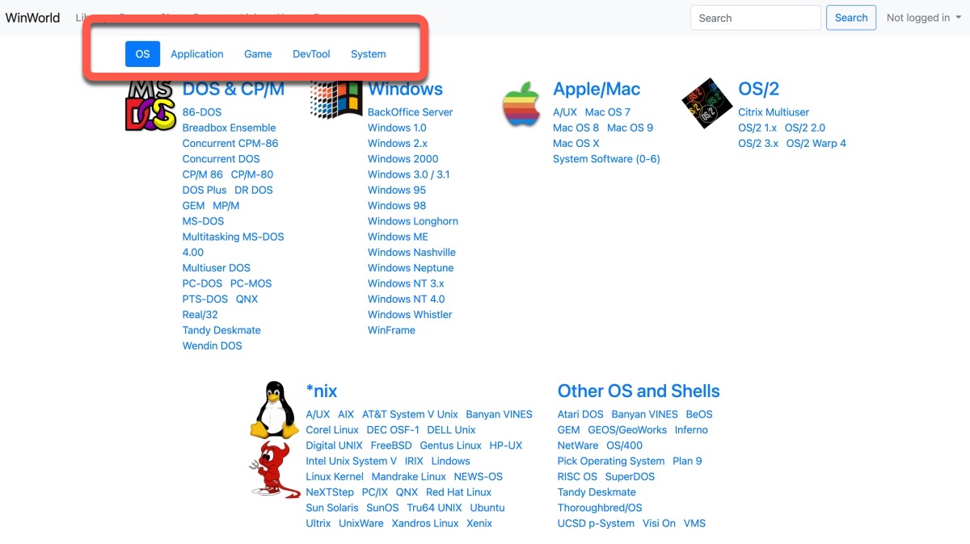The width and height of the screenshot is (970, 544).
Task: Open the Windows Longhorn link
Action: pyautogui.click(x=413, y=221)
